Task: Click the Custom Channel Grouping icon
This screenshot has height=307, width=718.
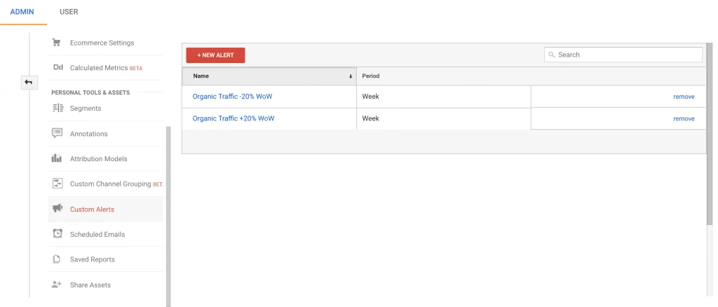Action: point(57,184)
